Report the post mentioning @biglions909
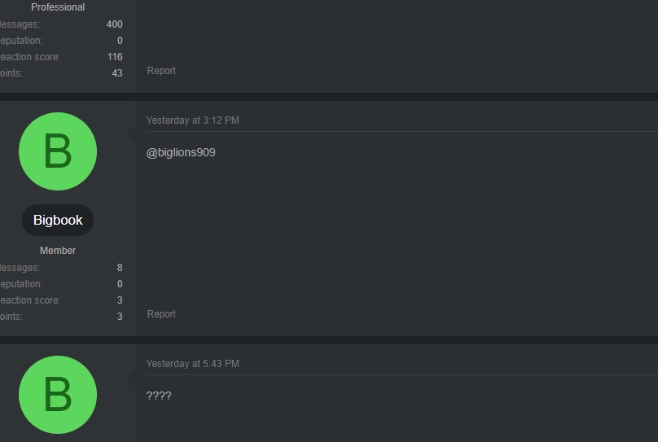 161,314
